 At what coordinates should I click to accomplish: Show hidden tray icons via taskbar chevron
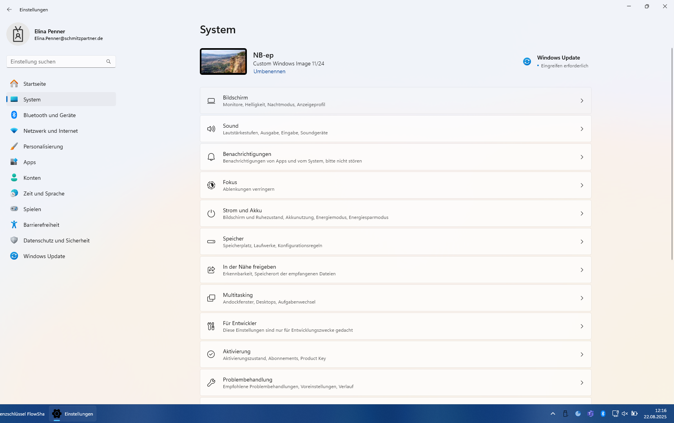[x=553, y=414]
